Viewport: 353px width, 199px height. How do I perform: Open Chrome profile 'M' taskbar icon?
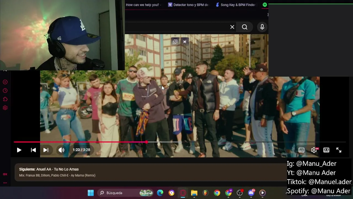coord(229,193)
